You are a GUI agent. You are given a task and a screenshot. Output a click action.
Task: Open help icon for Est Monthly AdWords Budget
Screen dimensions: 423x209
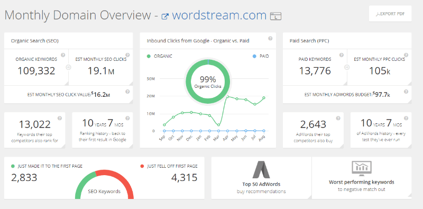coord(406,92)
